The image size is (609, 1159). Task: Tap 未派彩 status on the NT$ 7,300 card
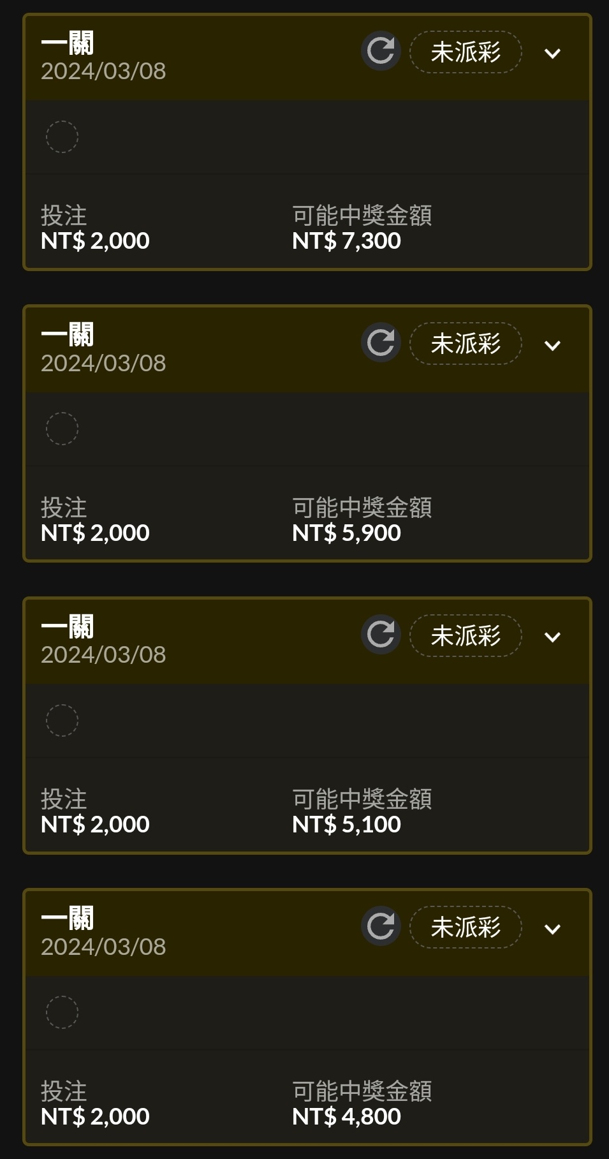click(466, 52)
